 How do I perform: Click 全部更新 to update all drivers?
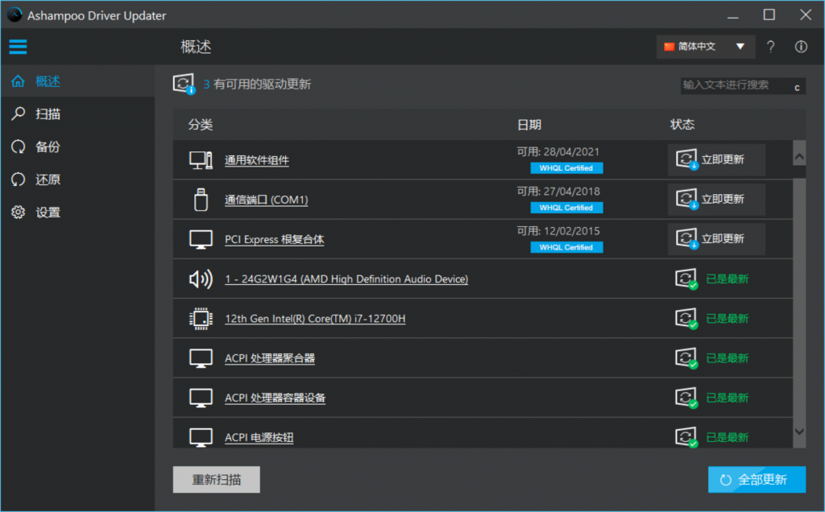(x=757, y=479)
